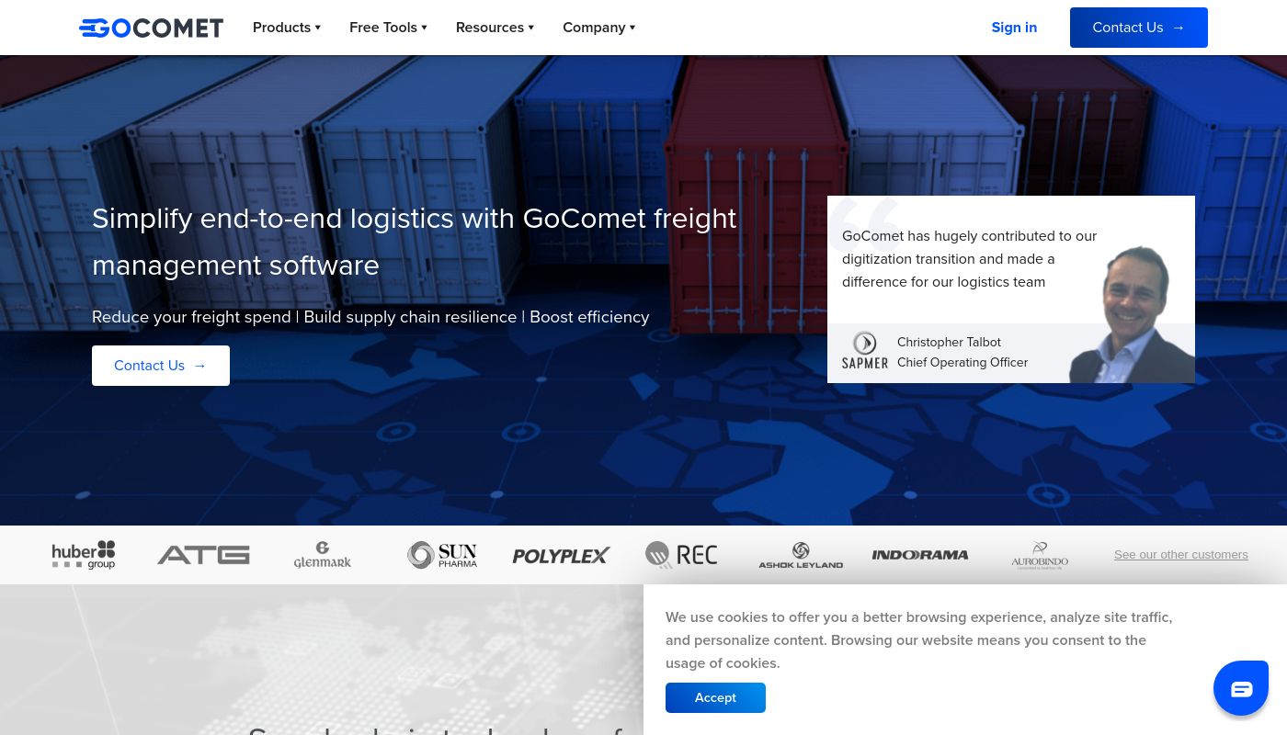
Task: Click the Sign in link
Action: click(1014, 28)
